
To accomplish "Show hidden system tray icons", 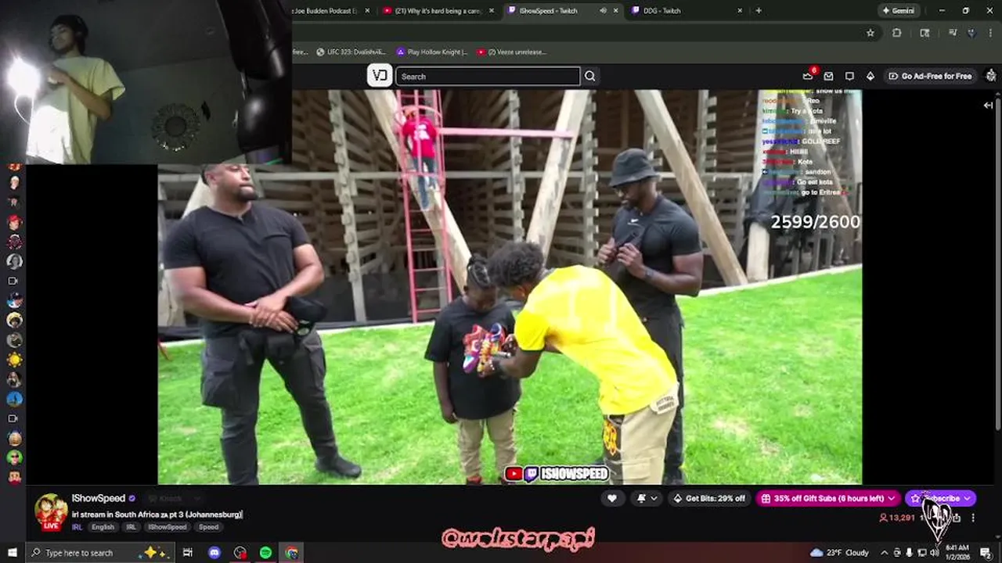I will [883, 553].
